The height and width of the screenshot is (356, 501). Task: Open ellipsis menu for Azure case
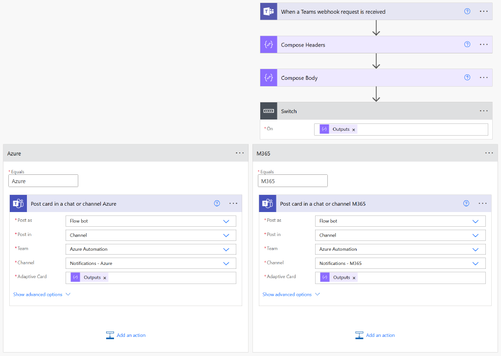coord(240,153)
